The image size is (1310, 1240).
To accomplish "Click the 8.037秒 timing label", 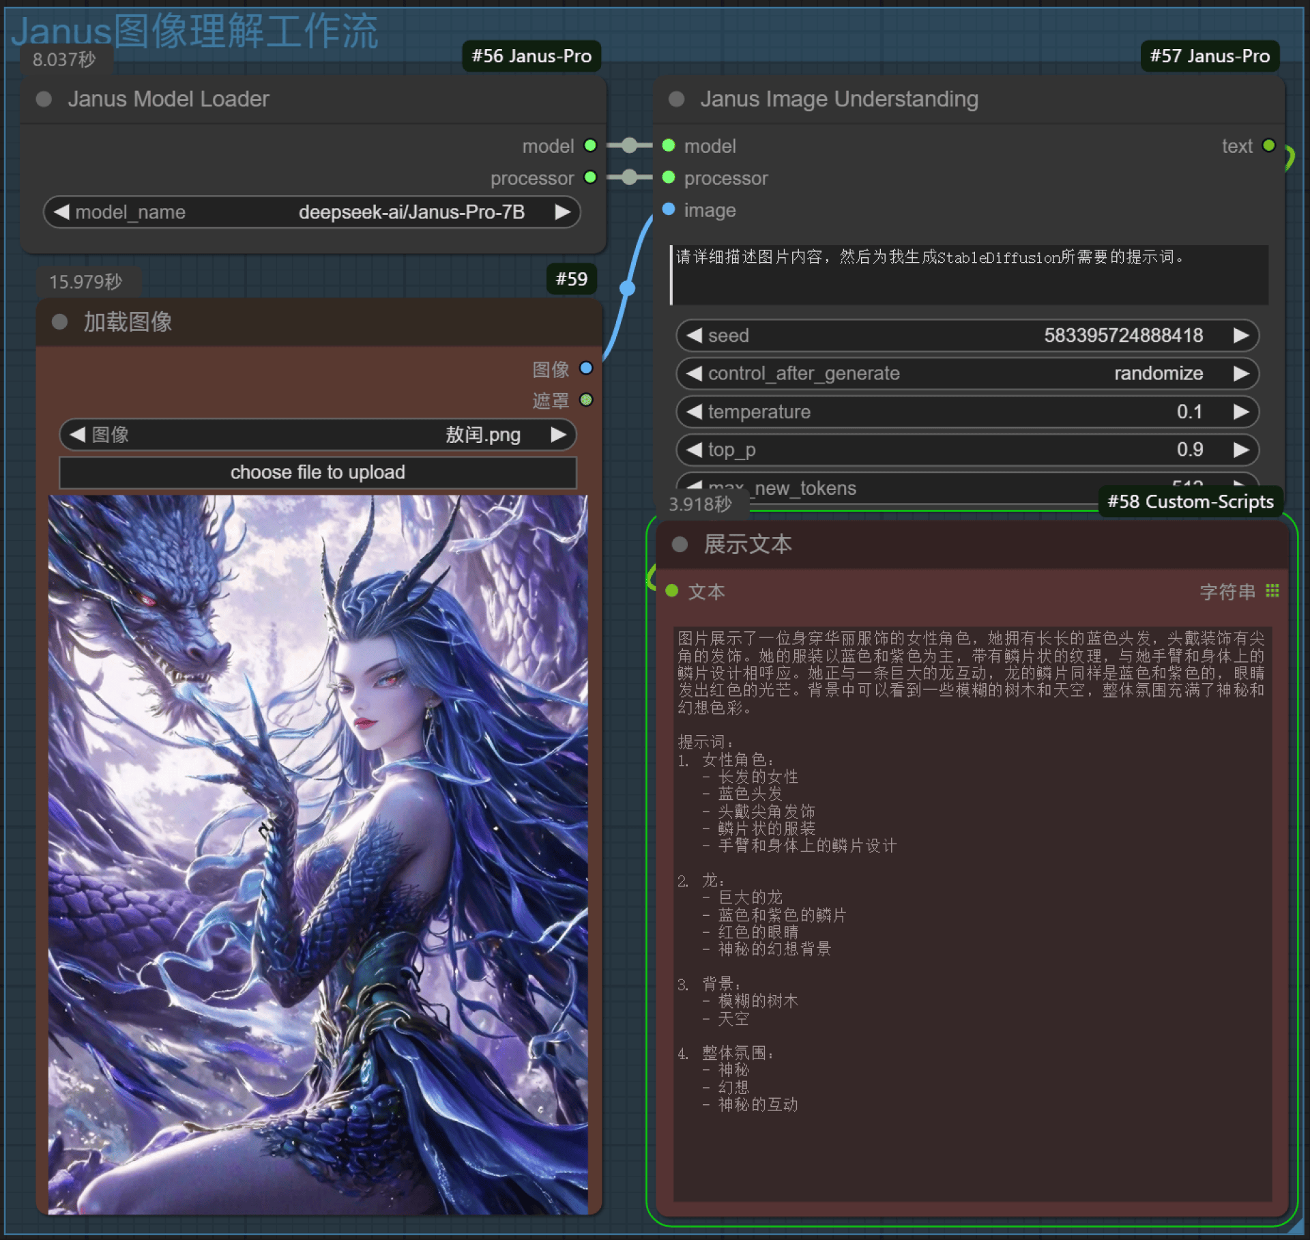I will click(x=64, y=60).
